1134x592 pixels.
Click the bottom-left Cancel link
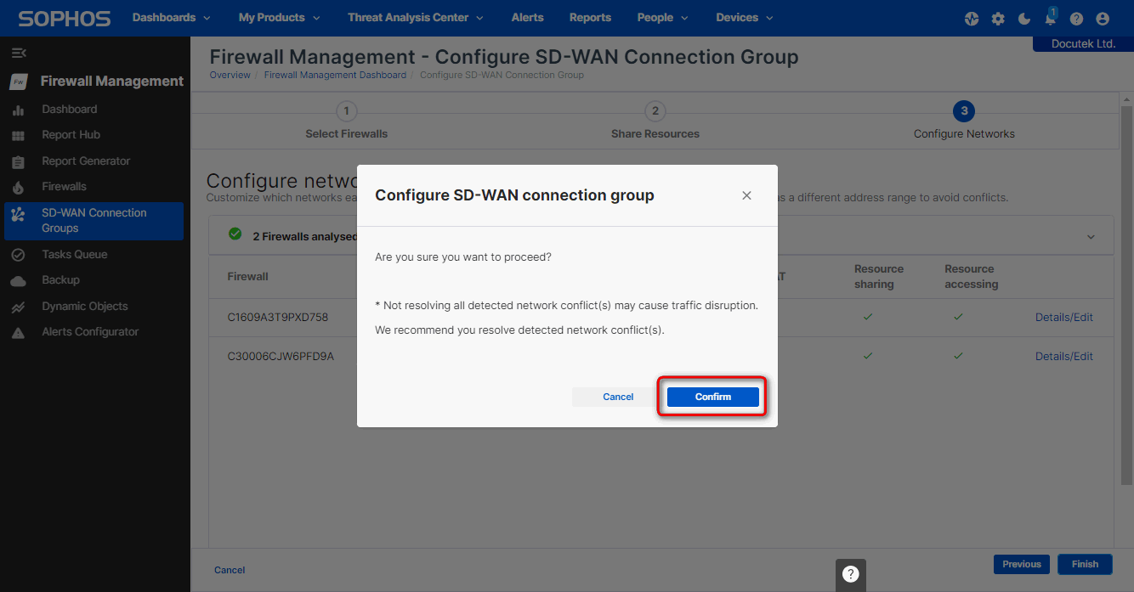(x=230, y=570)
